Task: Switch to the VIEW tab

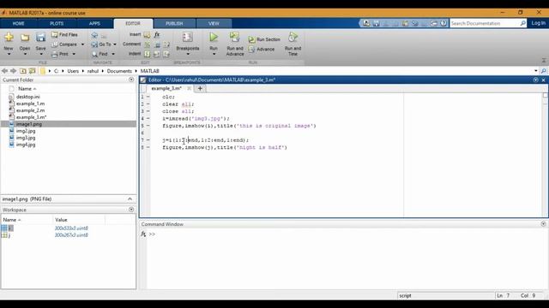Action: point(214,23)
